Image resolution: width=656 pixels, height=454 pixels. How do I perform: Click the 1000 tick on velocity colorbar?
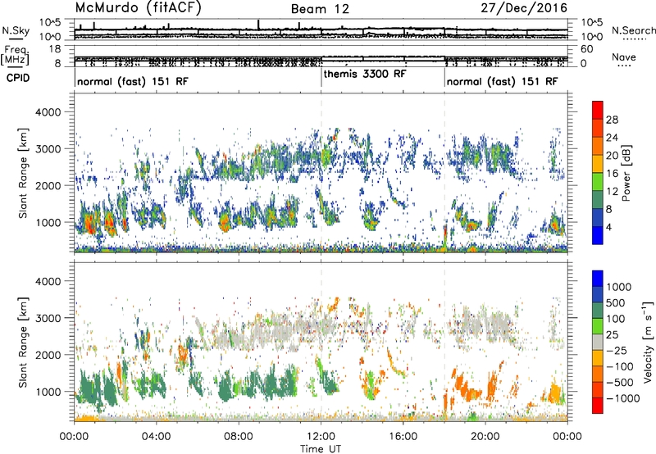coord(619,287)
